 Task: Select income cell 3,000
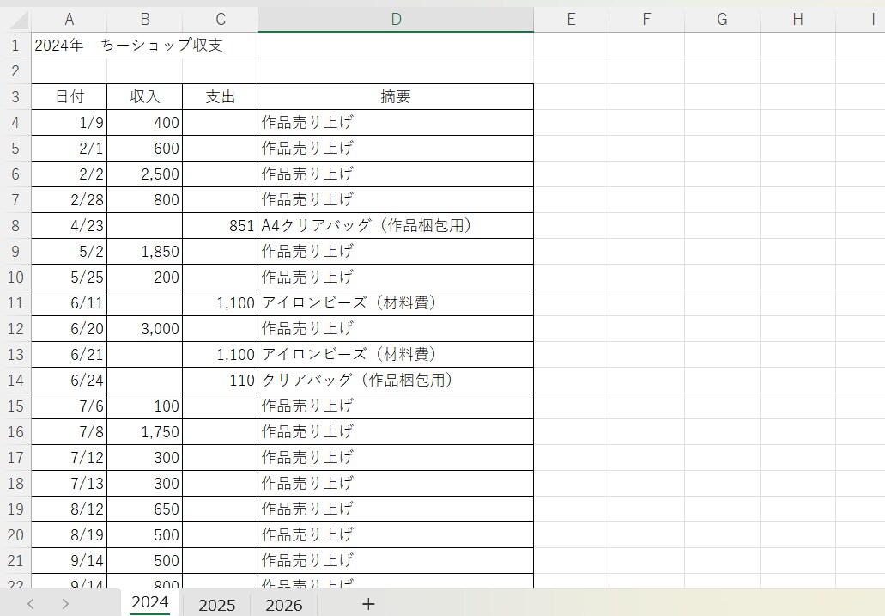tap(144, 329)
